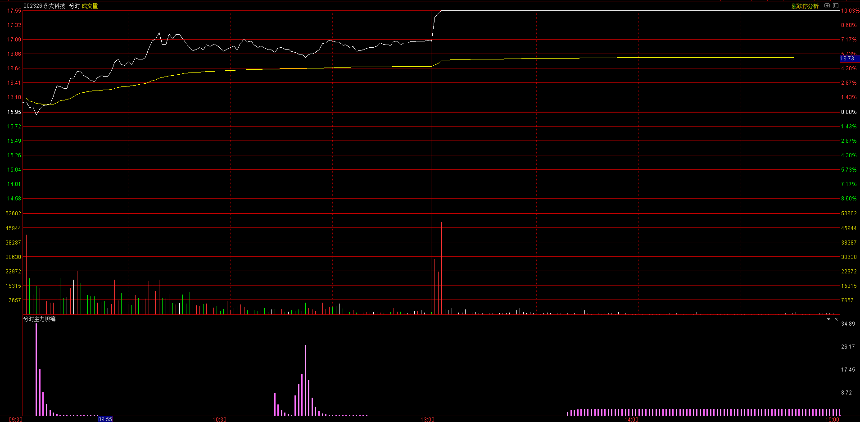Select the 分时 chart tab

[74, 6]
